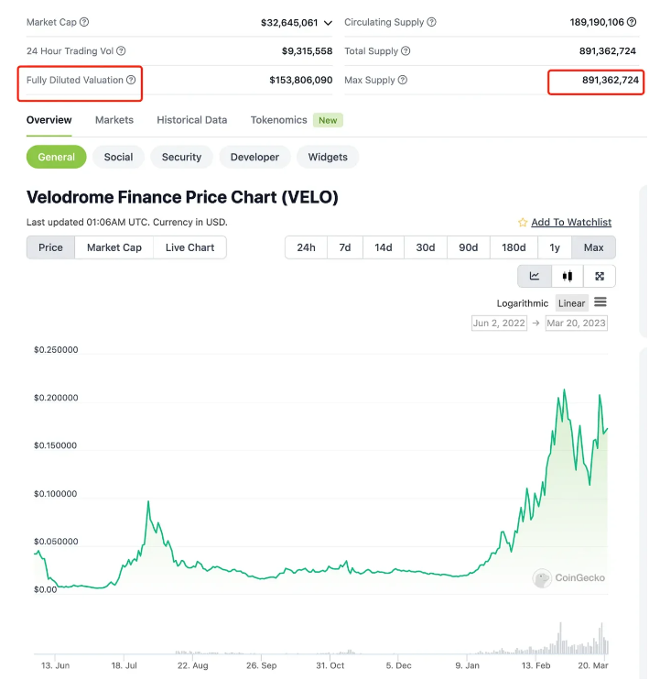Set chart range to 180d
Viewport: 660px width, 691px height.
514,247
